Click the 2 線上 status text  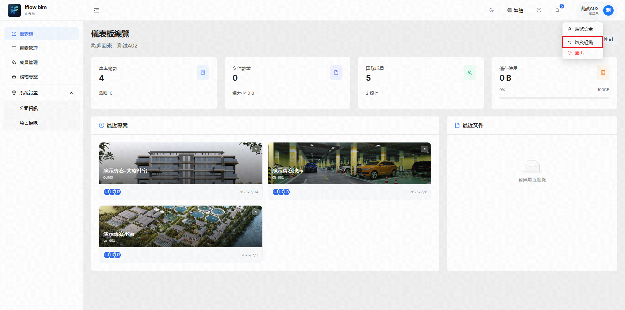click(x=372, y=93)
